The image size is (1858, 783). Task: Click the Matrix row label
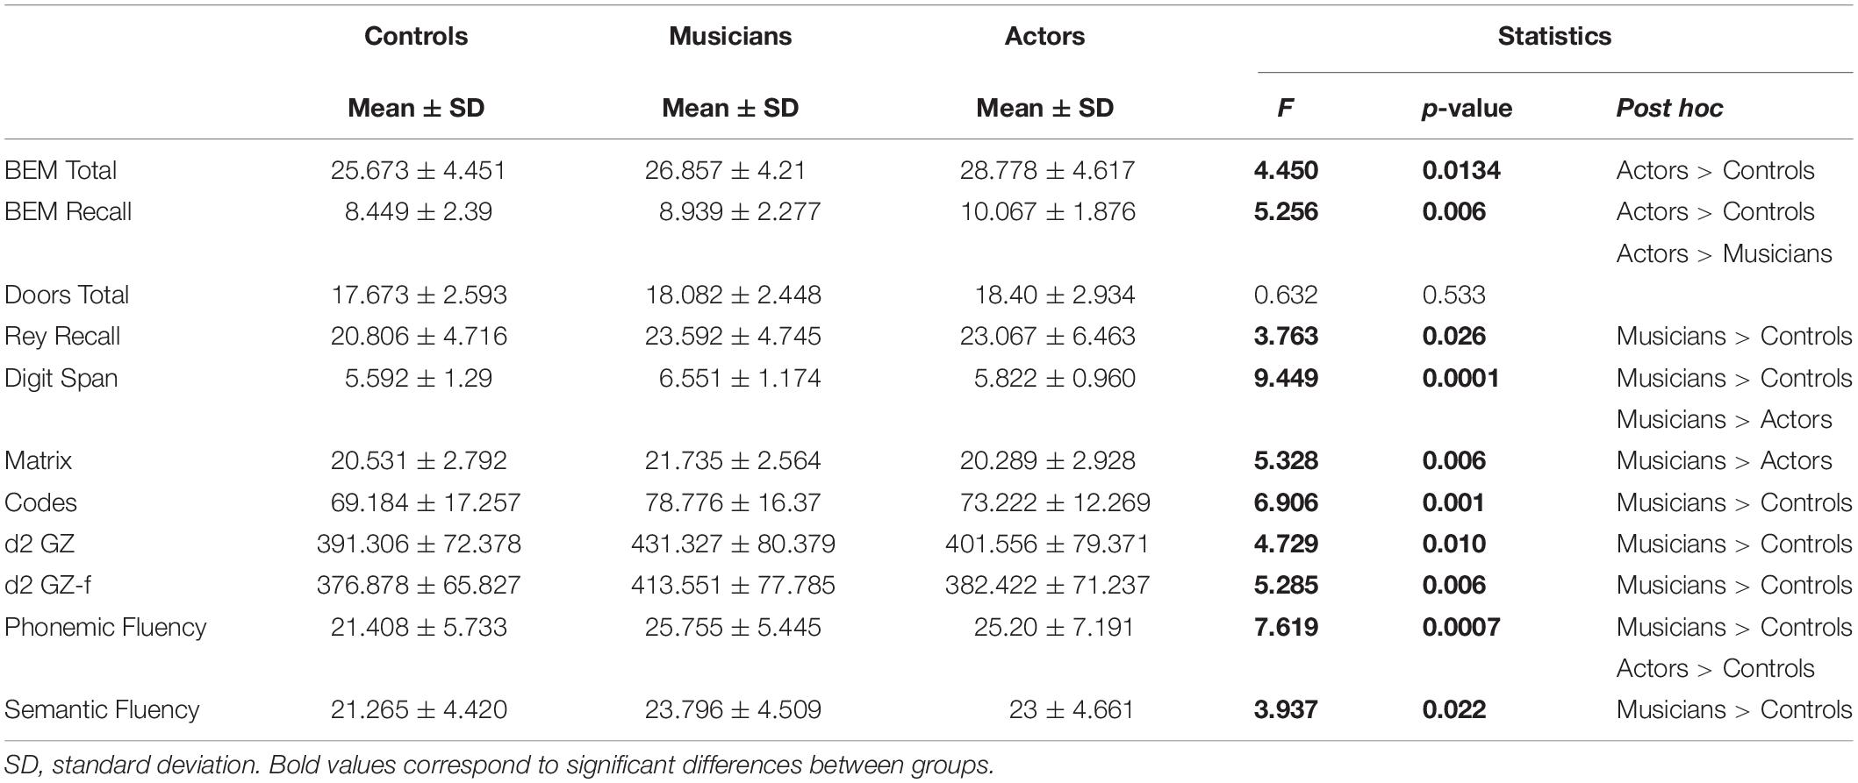(x=39, y=460)
